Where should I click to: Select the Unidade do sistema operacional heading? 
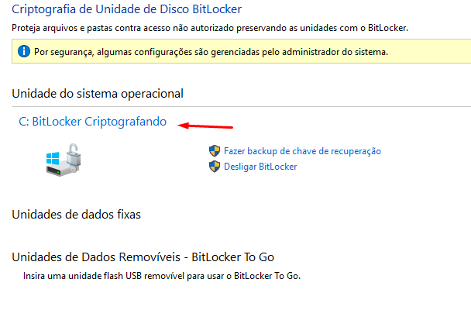click(98, 94)
